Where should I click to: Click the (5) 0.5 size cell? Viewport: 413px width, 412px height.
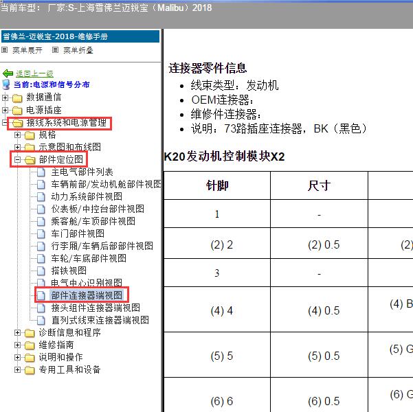(x=319, y=355)
